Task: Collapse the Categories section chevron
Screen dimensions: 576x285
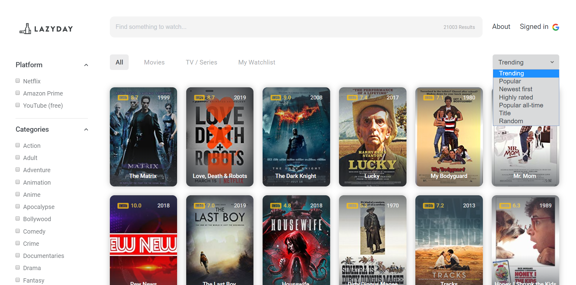Action: point(86,130)
